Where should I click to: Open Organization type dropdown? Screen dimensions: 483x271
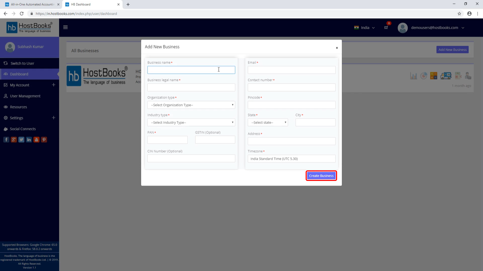(191, 105)
